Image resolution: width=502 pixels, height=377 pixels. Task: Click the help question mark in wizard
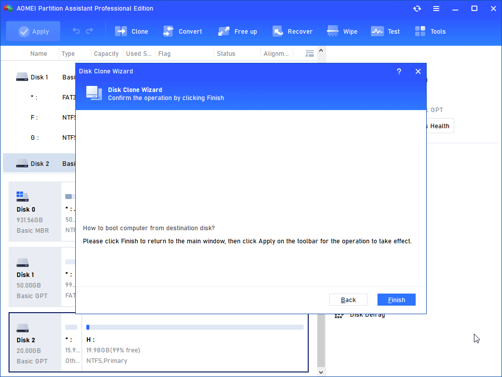[x=399, y=71]
